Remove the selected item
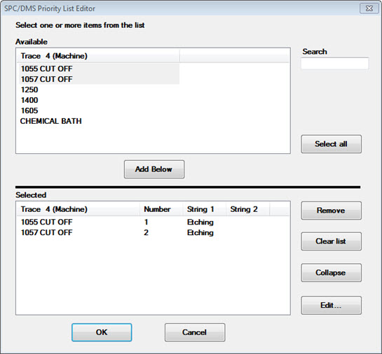 click(331, 211)
